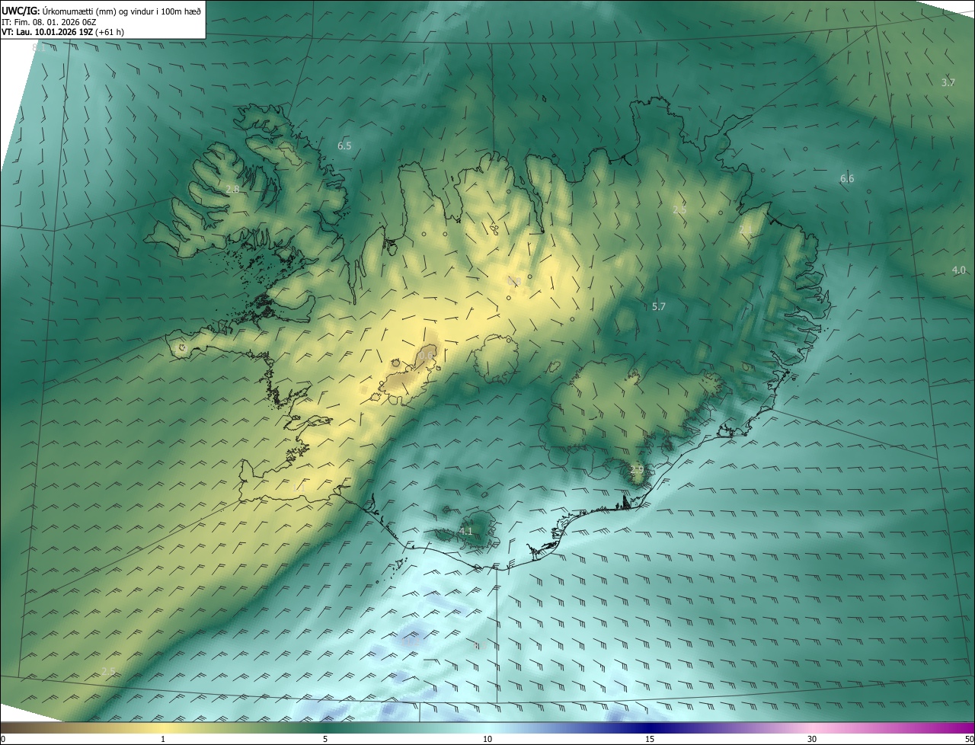Click the 2.8 value label over the Westfjords
This screenshot has width=975, height=745.
tap(232, 189)
